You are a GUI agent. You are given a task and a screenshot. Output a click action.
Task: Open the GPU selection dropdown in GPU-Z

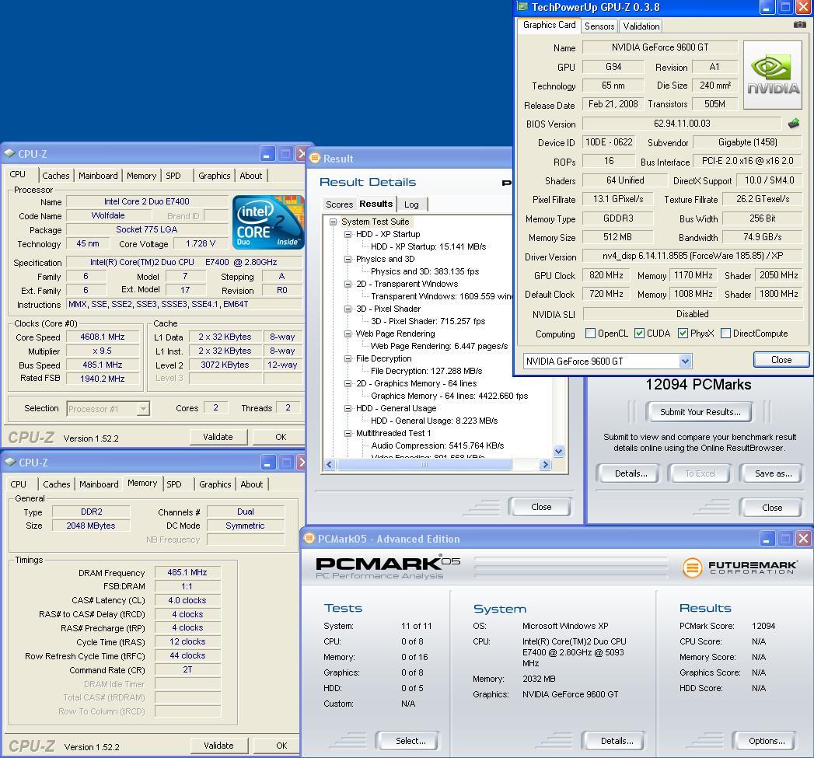coord(685,361)
